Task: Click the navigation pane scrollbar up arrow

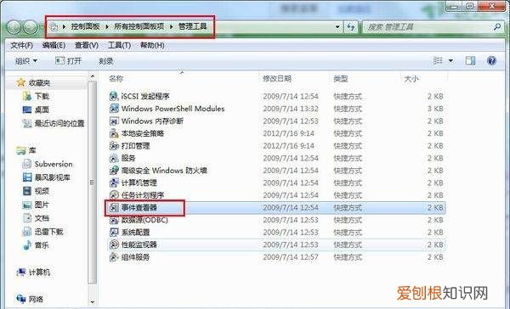Action: pos(93,76)
